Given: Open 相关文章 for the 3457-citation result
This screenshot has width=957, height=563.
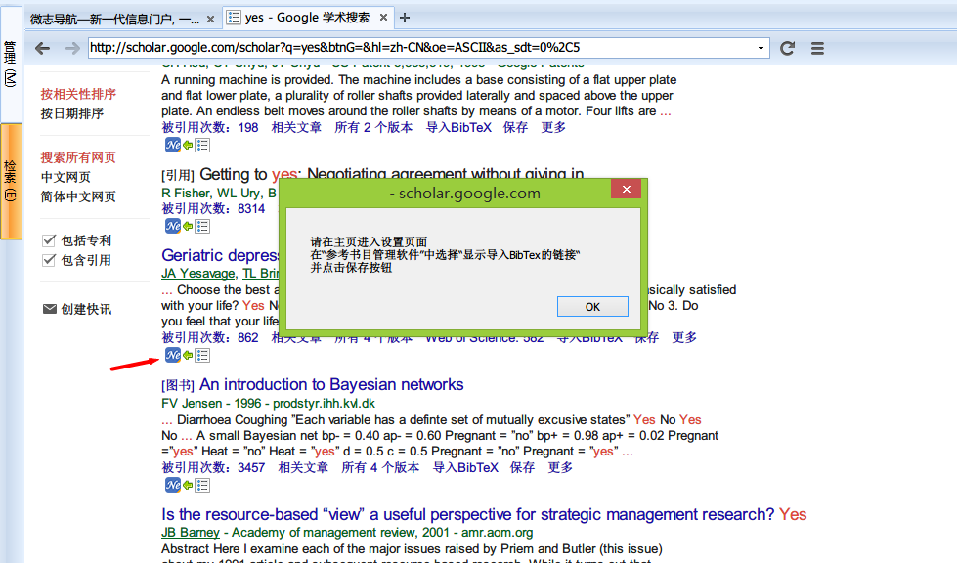Looking at the screenshot, I should coord(303,468).
